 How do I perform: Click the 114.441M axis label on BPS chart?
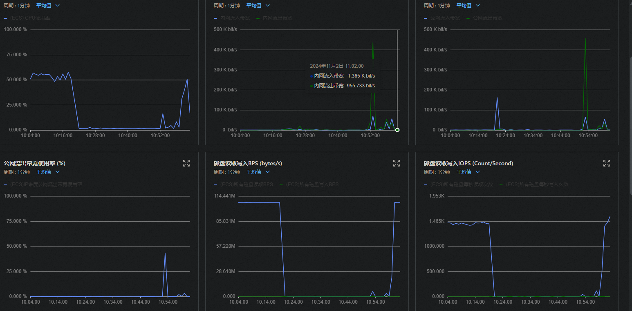coord(224,196)
